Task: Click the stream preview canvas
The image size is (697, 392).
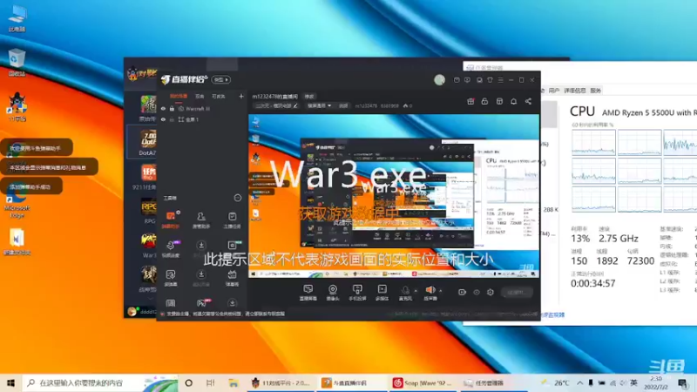Action: click(394, 196)
